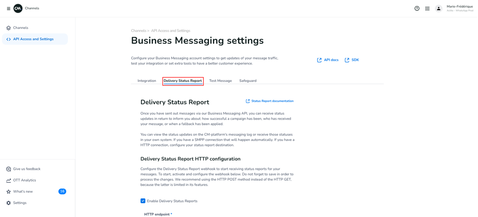Viewport: 478px width, 217px height.
Task: Click the Channels breadcrumb link
Action: click(x=138, y=31)
